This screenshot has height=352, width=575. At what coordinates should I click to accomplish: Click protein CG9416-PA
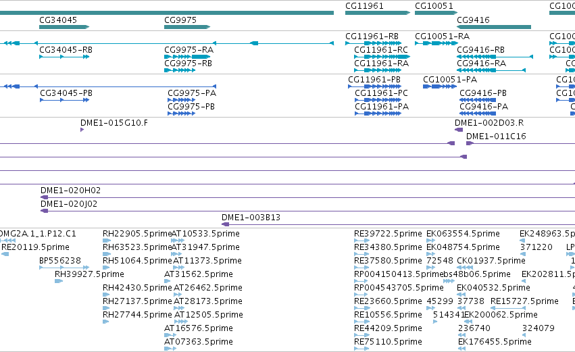tap(478, 114)
